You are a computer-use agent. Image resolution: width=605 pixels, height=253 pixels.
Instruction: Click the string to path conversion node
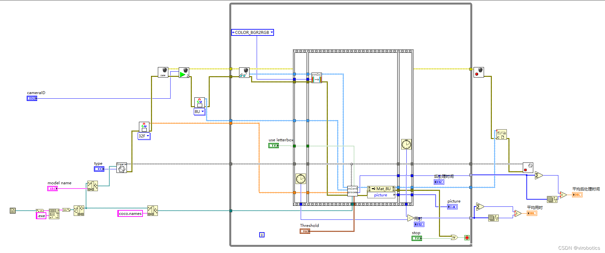click(66, 210)
